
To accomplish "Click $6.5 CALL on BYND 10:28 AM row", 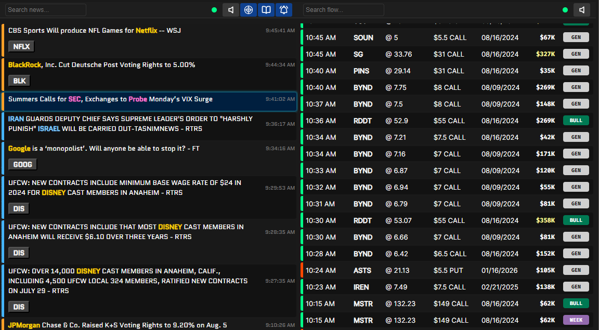I will pyautogui.click(x=450, y=254).
